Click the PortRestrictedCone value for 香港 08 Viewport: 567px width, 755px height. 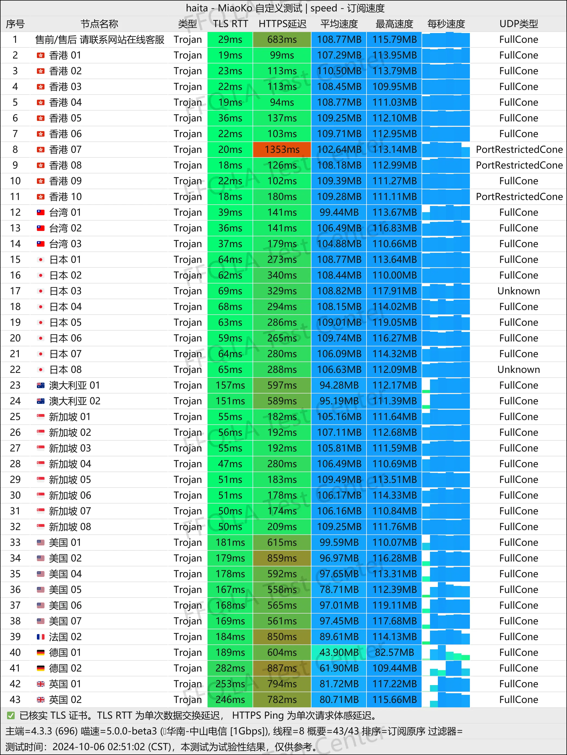tap(519, 165)
